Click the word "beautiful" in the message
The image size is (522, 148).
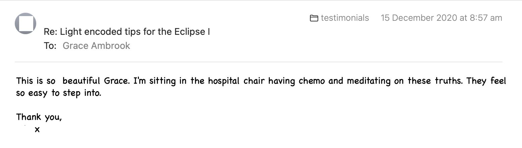81,81
